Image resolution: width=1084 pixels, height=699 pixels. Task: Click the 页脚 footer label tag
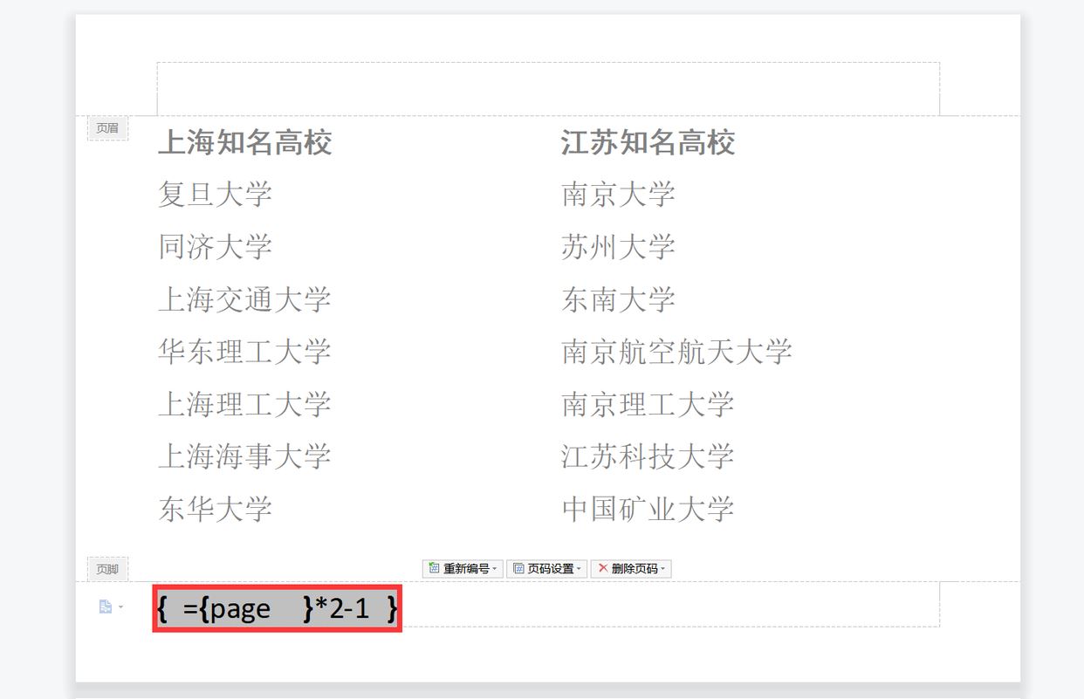pyautogui.click(x=107, y=569)
